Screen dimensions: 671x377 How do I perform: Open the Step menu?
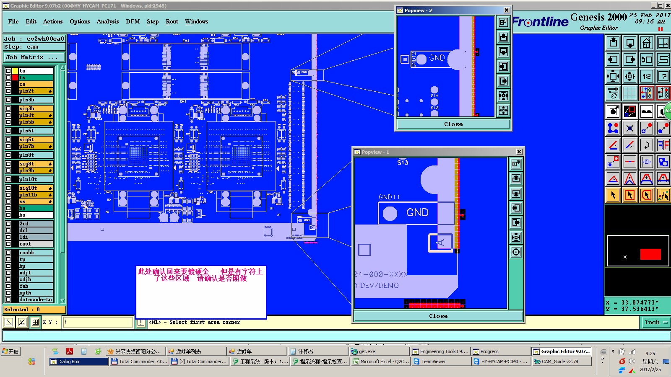pyautogui.click(x=153, y=21)
